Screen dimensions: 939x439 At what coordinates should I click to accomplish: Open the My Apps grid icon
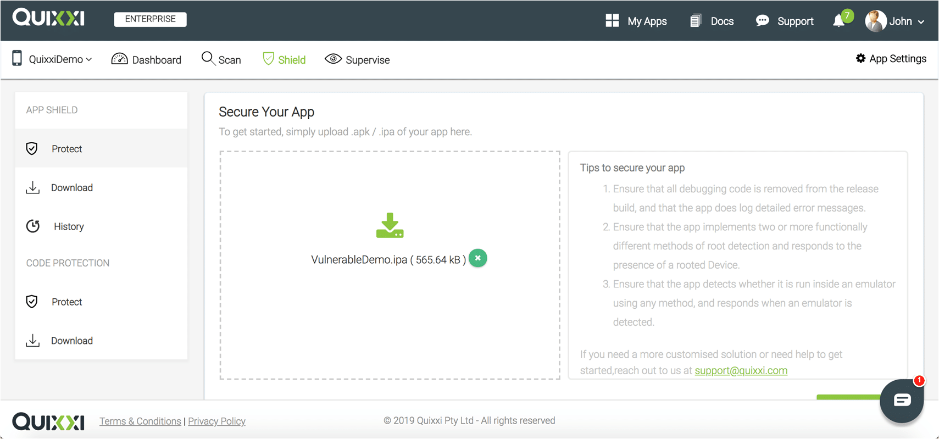coord(612,21)
